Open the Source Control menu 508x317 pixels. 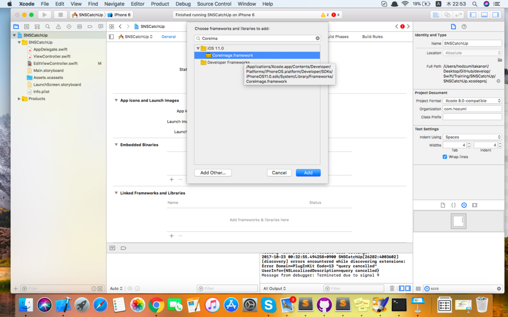click(x=214, y=4)
